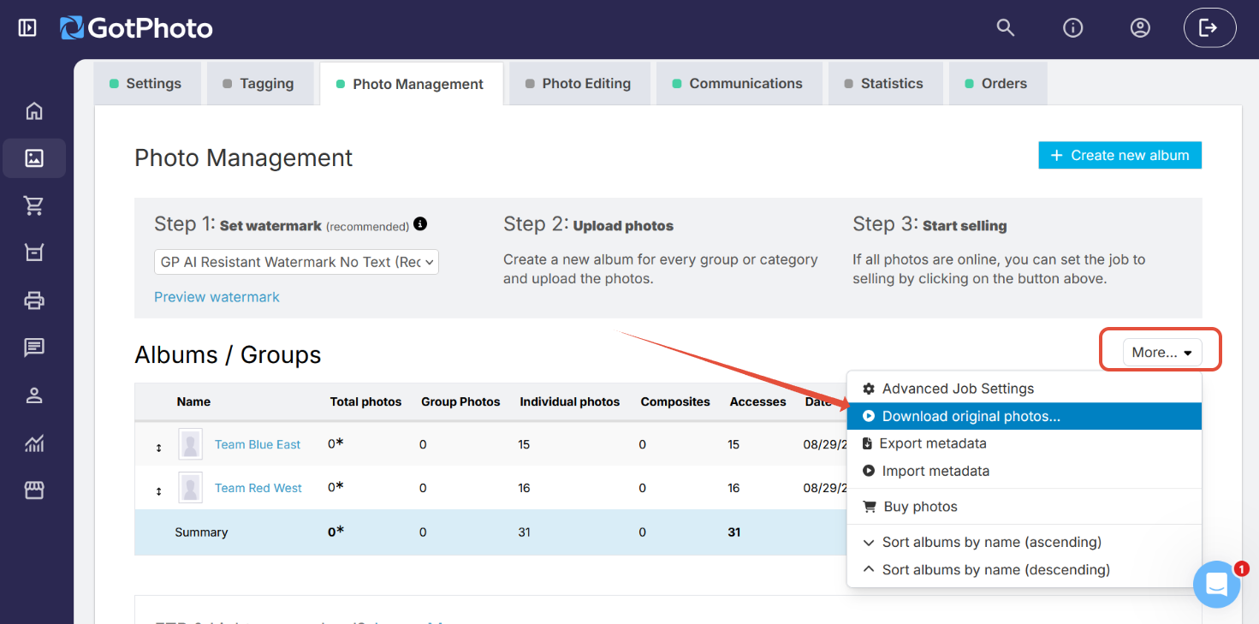The height and width of the screenshot is (624, 1259).
Task: Choose Buy photos menu item
Action: pos(1024,507)
